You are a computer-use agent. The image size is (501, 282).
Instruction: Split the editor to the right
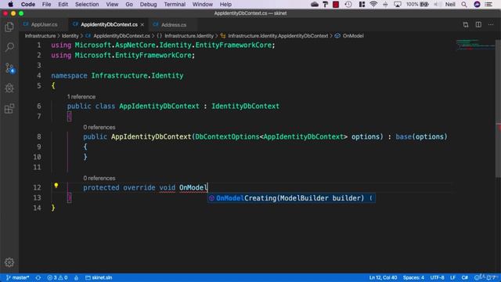point(478,24)
